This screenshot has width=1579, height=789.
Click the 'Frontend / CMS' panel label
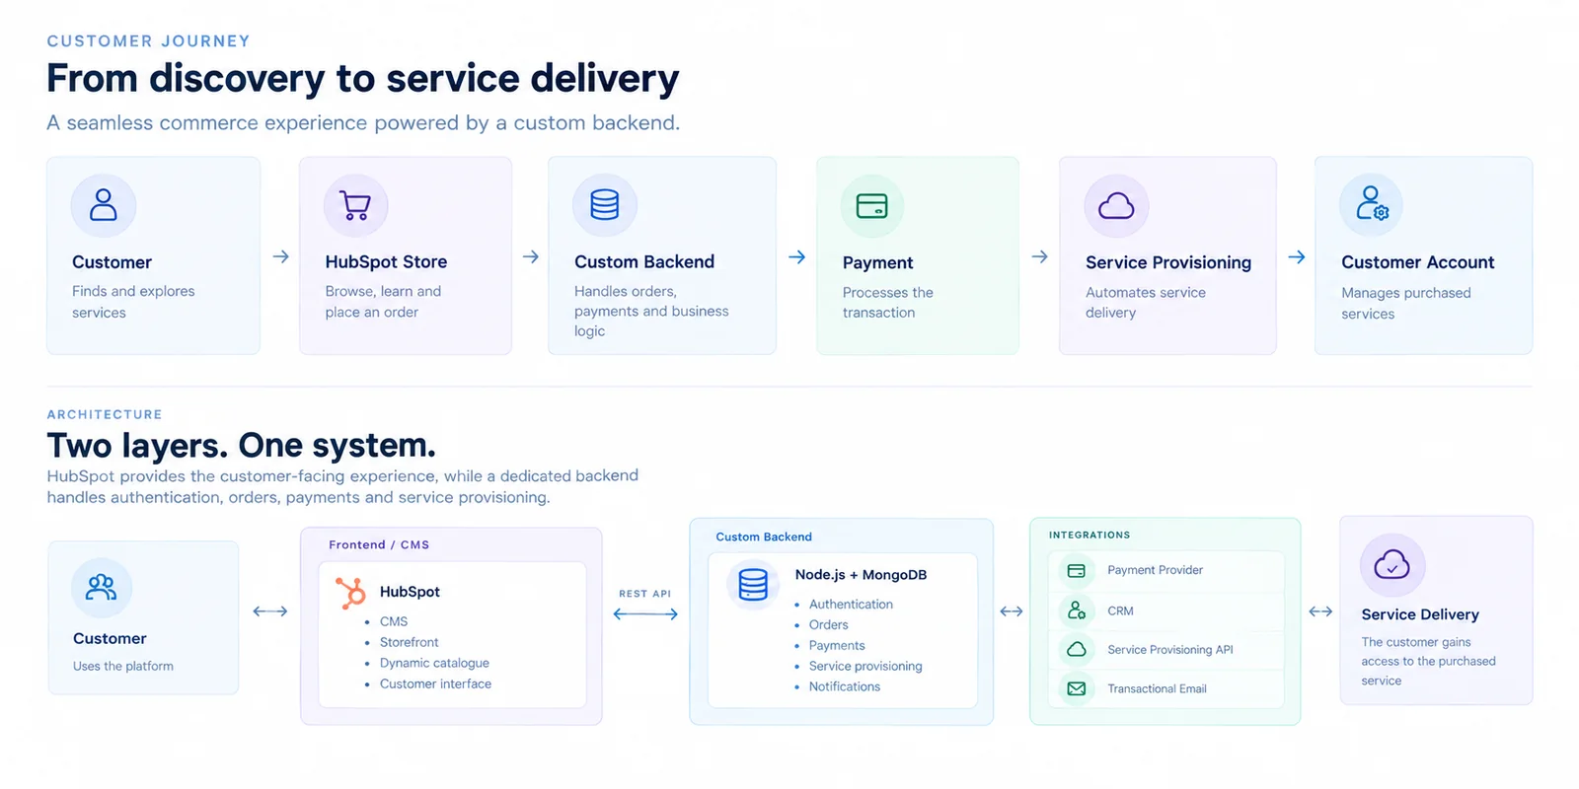[x=379, y=544]
